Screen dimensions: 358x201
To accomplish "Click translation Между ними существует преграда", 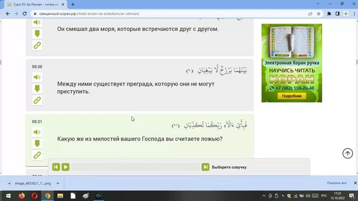I will tap(135, 88).
